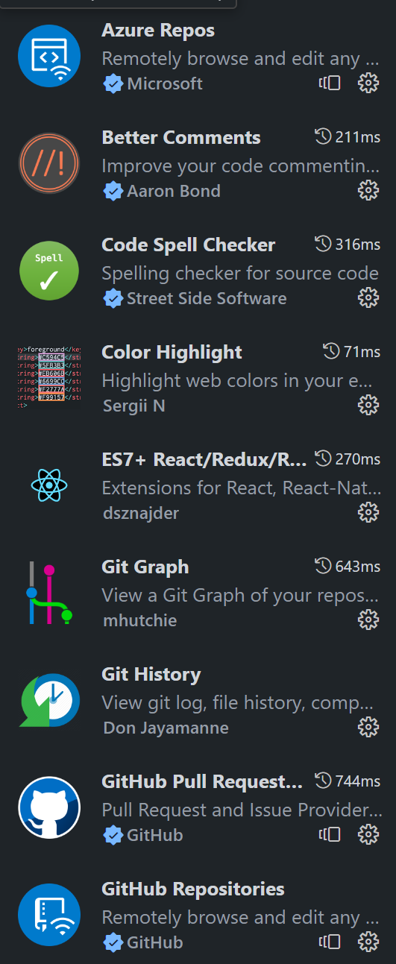The width and height of the screenshot is (396, 964).
Task: Open the Git Graph manage gear
Action: pos(368,620)
